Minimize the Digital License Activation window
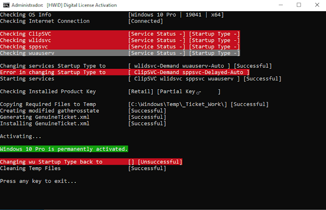Image resolution: width=326 pixels, height=210 pixels. 281,5
